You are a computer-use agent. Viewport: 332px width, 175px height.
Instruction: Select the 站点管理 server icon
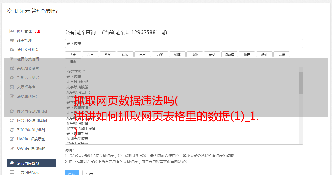coord(12,40)
